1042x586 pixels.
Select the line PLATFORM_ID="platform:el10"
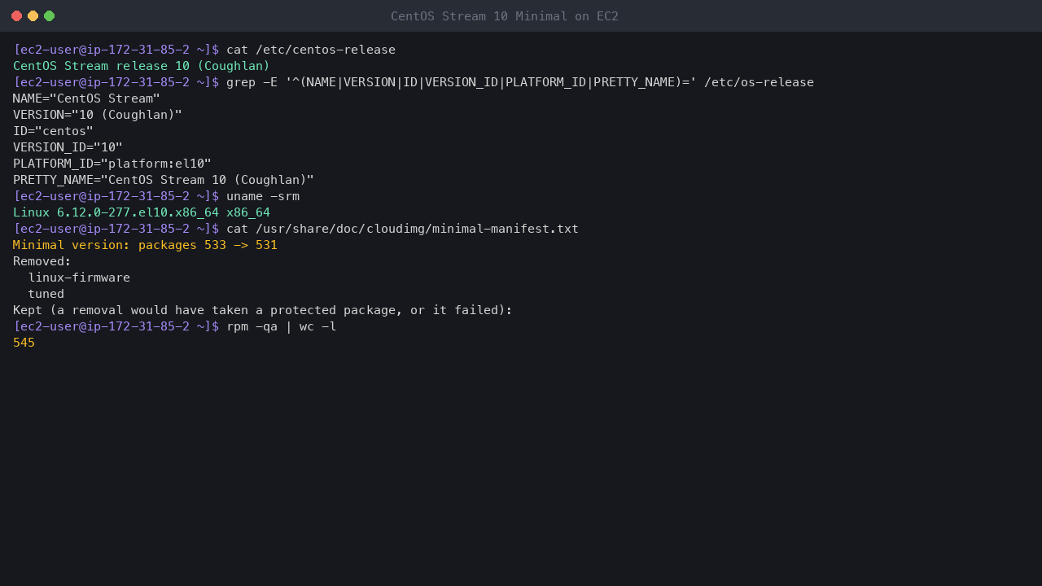pyautogui.click(x=112, y=164)
